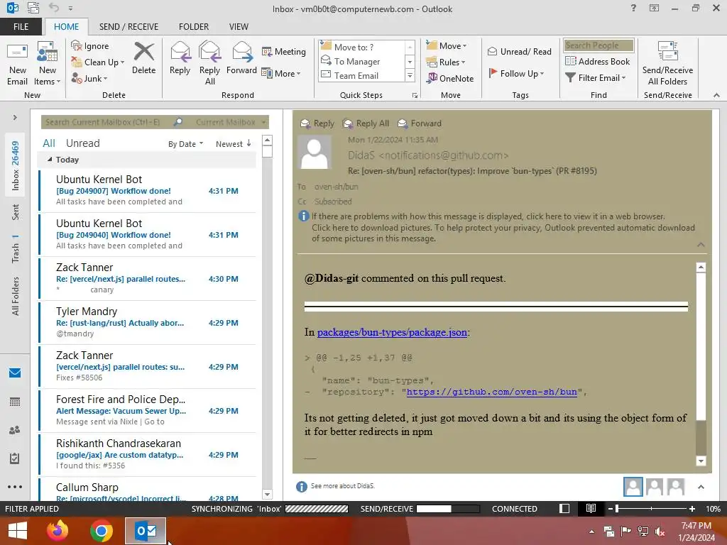Image resolution: width=727 pixels, height=545 pixels.
Task: Toggle Unread/Read status
Action: click(519, 51)
